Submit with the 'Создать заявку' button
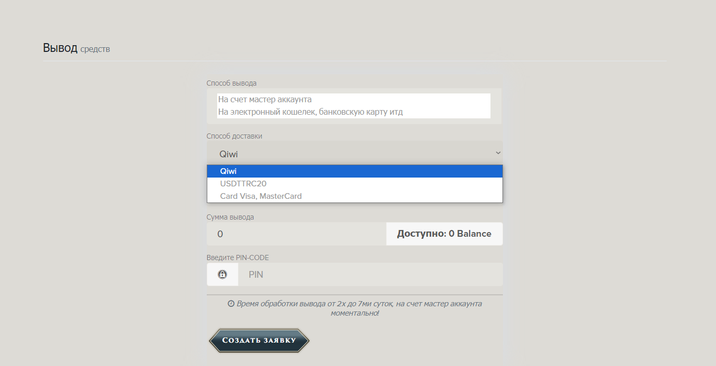Viewport: 716px width, 366px height. (x=259, y=341)
